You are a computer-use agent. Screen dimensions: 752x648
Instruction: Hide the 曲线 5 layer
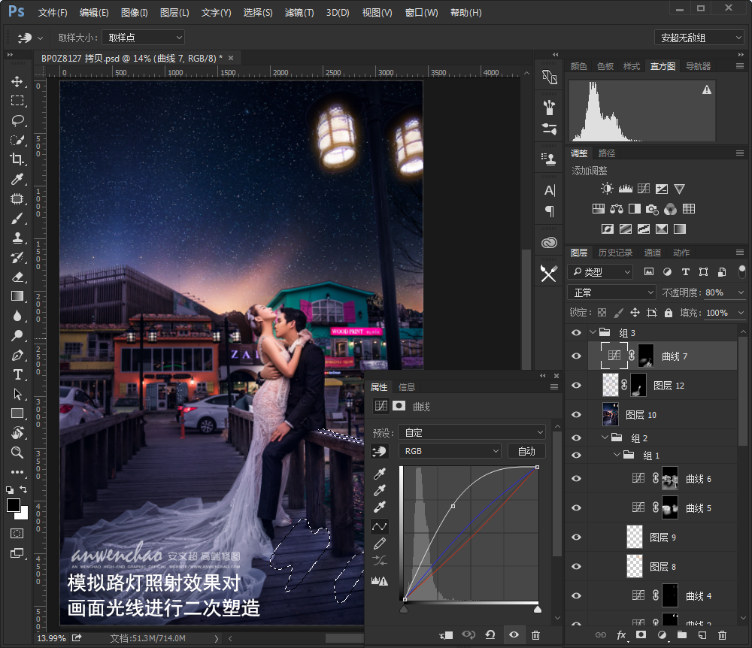(x=577, y=507)
